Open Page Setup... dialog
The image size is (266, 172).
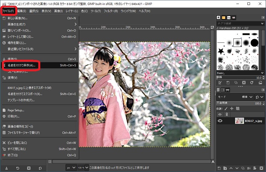point(39,110)
